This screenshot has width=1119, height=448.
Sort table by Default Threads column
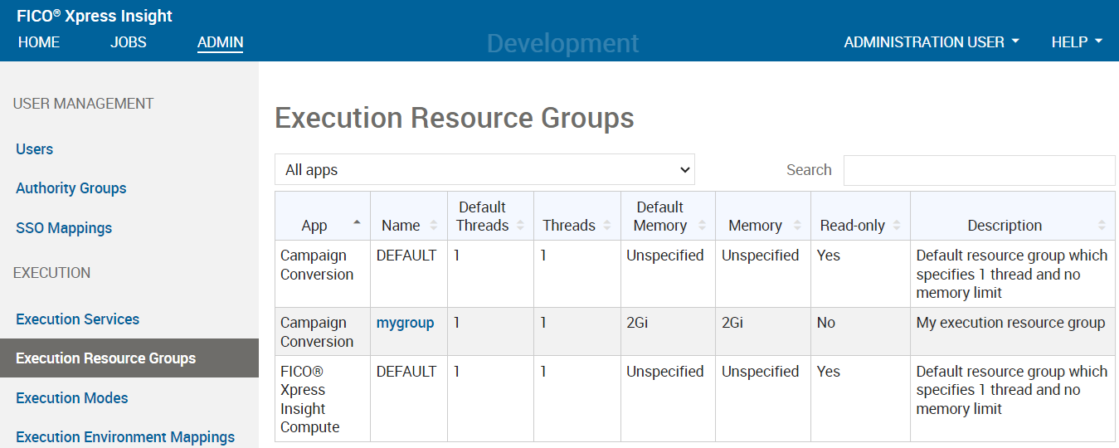pos(520,226)
